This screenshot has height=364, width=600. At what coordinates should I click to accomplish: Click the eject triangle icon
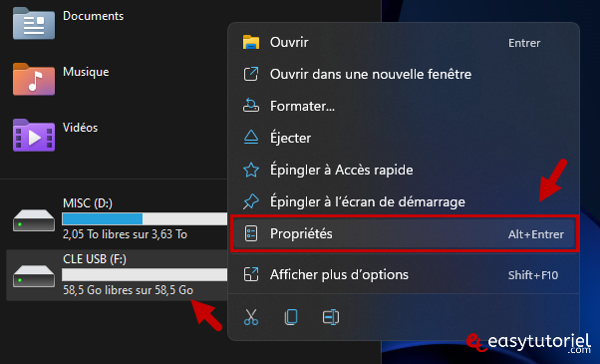(x=251, y=138)
